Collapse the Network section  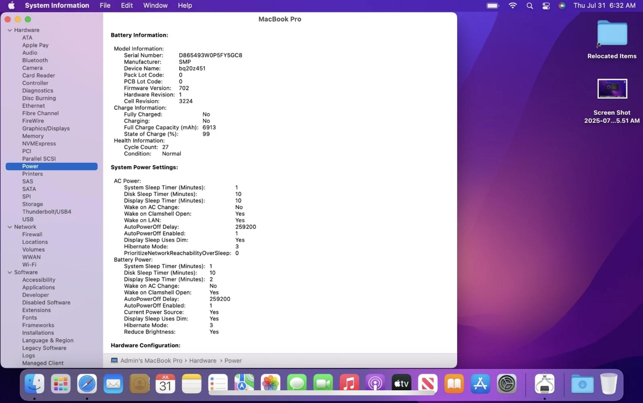(x=10, y=227)
